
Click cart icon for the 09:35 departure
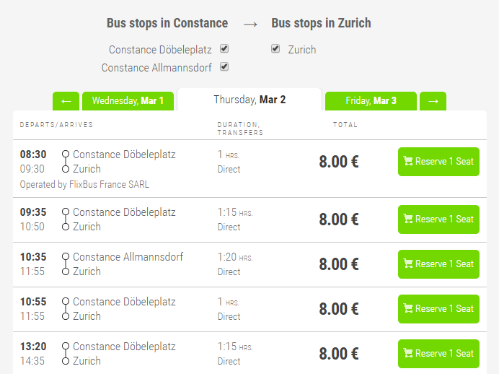408,219
